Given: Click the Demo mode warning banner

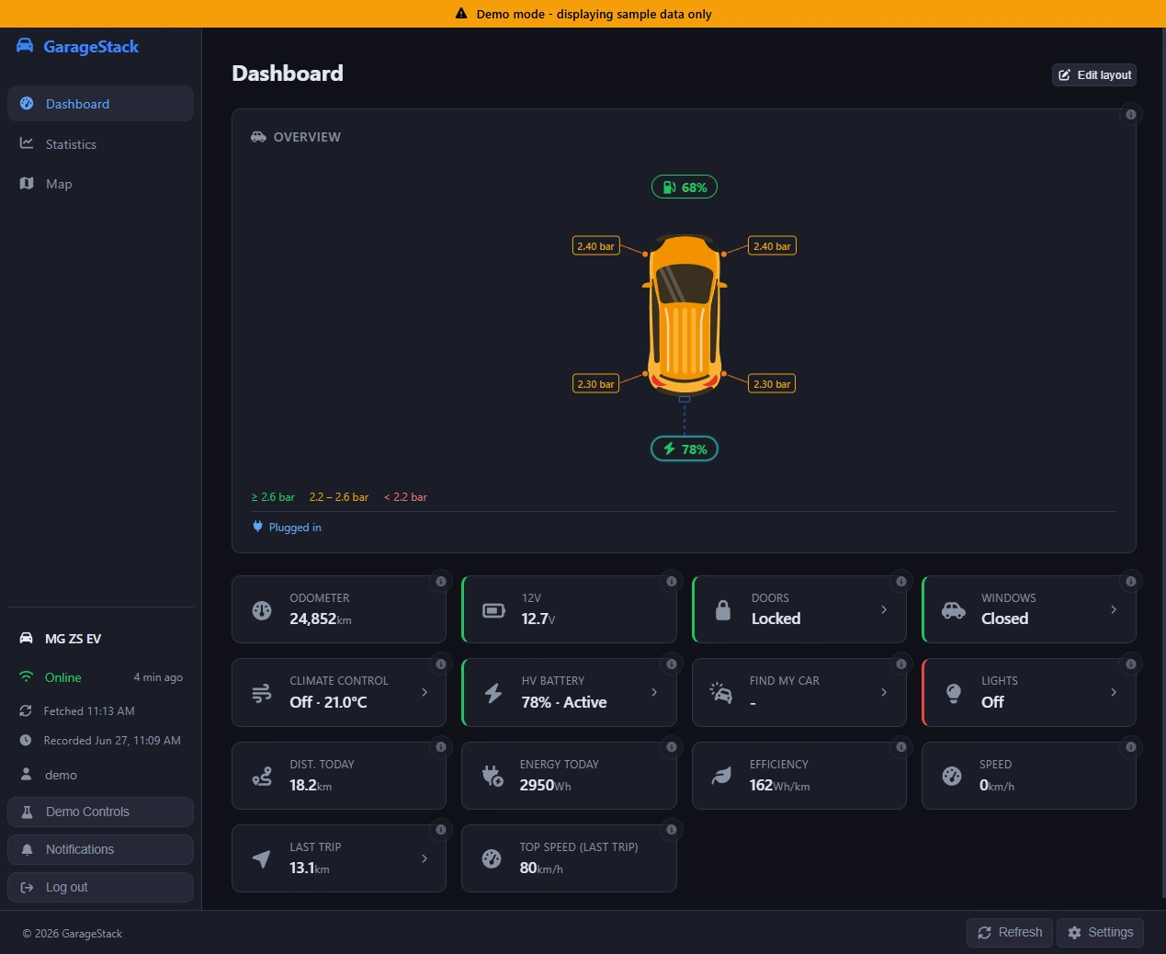Looking at the screenshot, I should pos(583,14).
